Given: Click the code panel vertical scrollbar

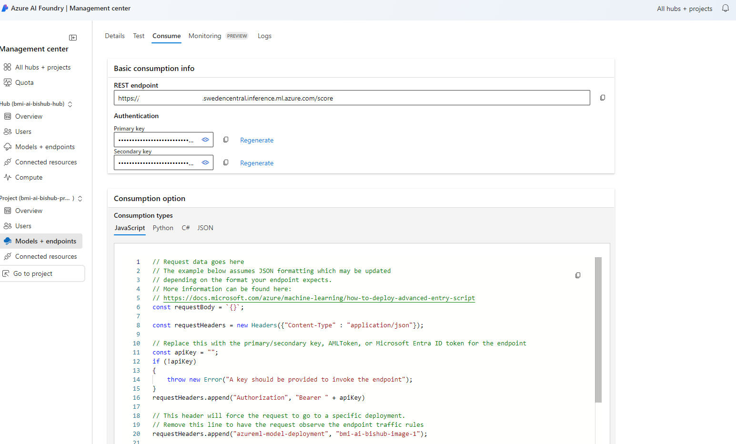Looking at the screenshot, I should (x=598, y=330).
